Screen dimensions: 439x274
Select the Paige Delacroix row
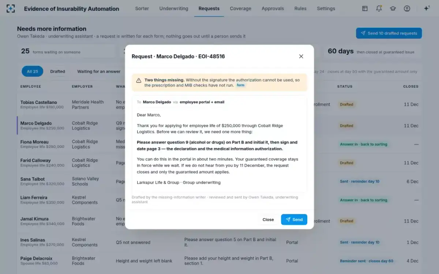pyautogui.click(x=219, y=261)
